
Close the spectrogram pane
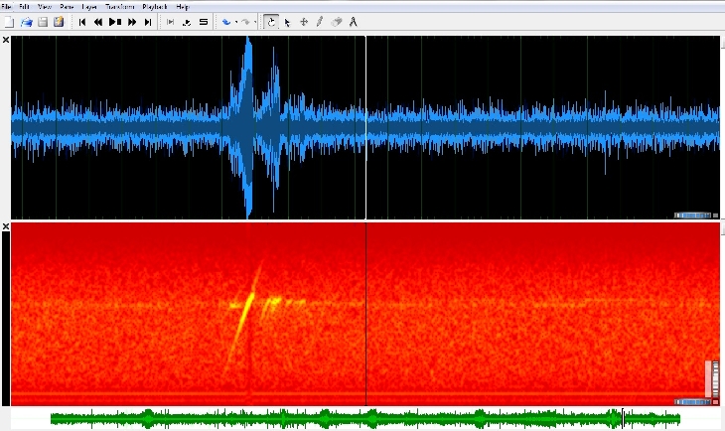pyautogui.click(x=6, y=227)
